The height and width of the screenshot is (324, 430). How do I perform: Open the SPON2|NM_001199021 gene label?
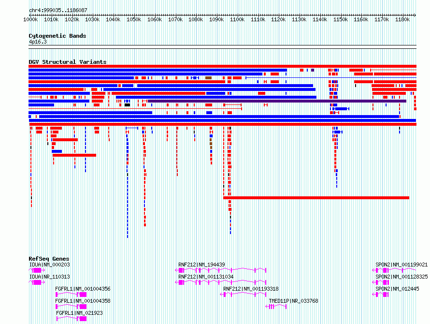[x=401, y=265]
